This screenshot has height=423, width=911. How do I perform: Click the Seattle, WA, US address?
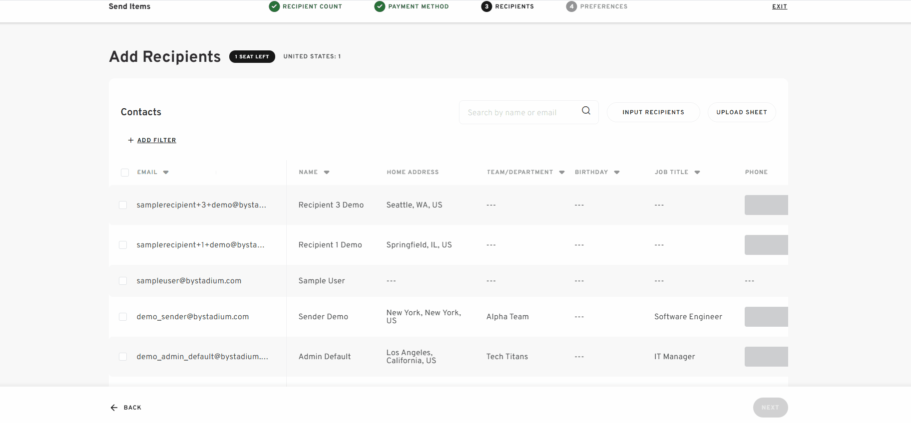coord(414,205)
